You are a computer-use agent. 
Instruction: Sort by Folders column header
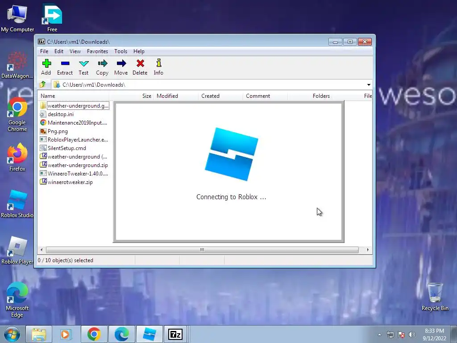pyautogui.click(x=310, y=96)
